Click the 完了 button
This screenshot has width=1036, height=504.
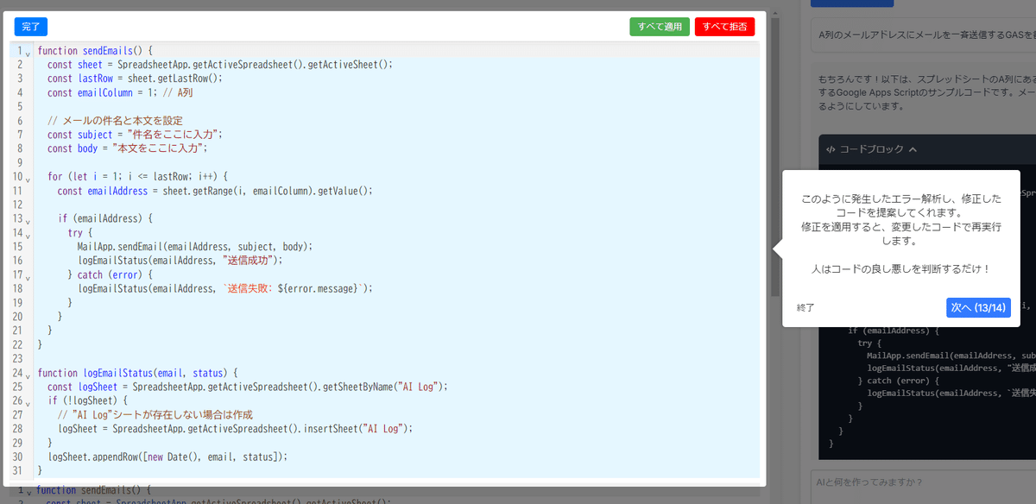(30, 27)
